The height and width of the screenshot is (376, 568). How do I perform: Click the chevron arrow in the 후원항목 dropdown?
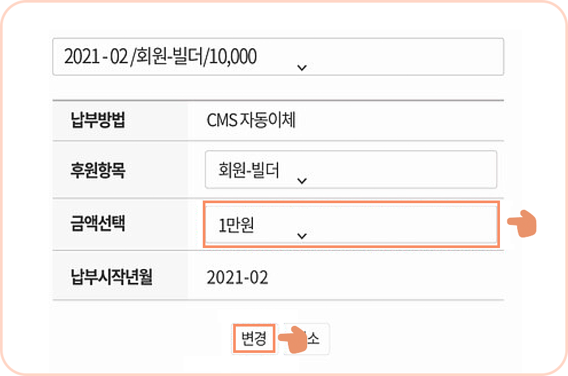pyautogui.click(x=302, y=181)
